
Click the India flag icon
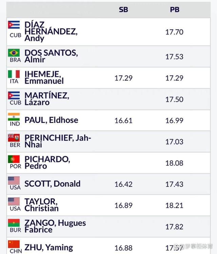point(14,116)
